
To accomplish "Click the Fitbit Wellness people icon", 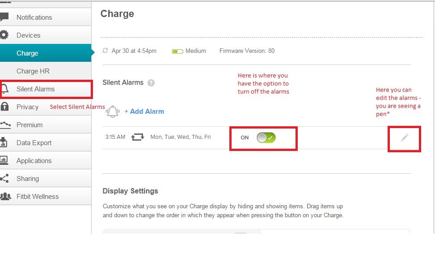I will (x=5, y=196).
